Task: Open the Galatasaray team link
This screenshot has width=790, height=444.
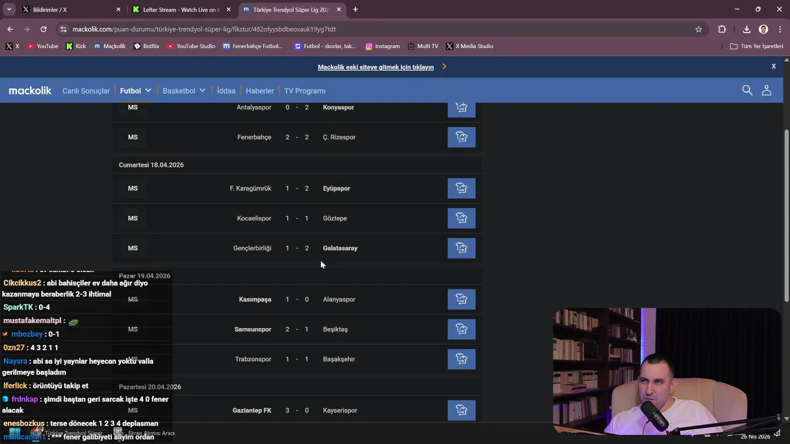Action: coord(340,248)
